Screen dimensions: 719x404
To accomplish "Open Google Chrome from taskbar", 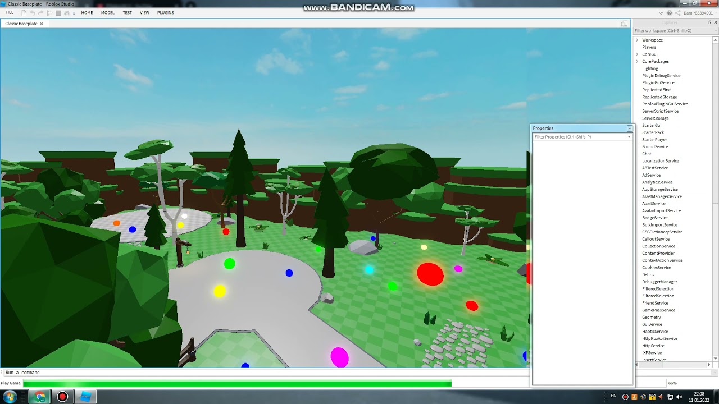I will 40,397.
